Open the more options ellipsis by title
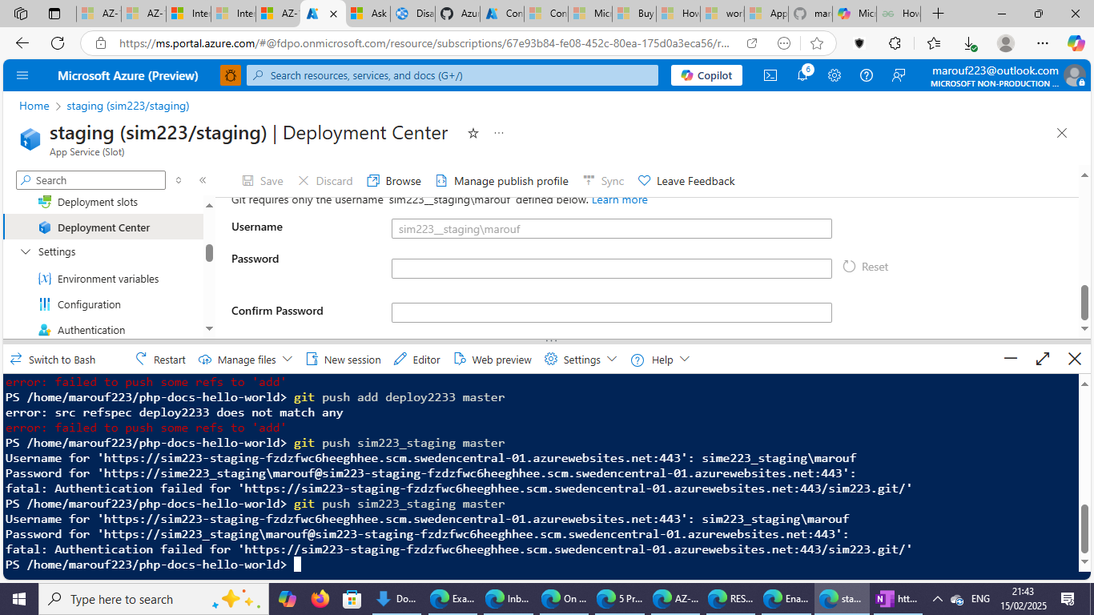 499,133
